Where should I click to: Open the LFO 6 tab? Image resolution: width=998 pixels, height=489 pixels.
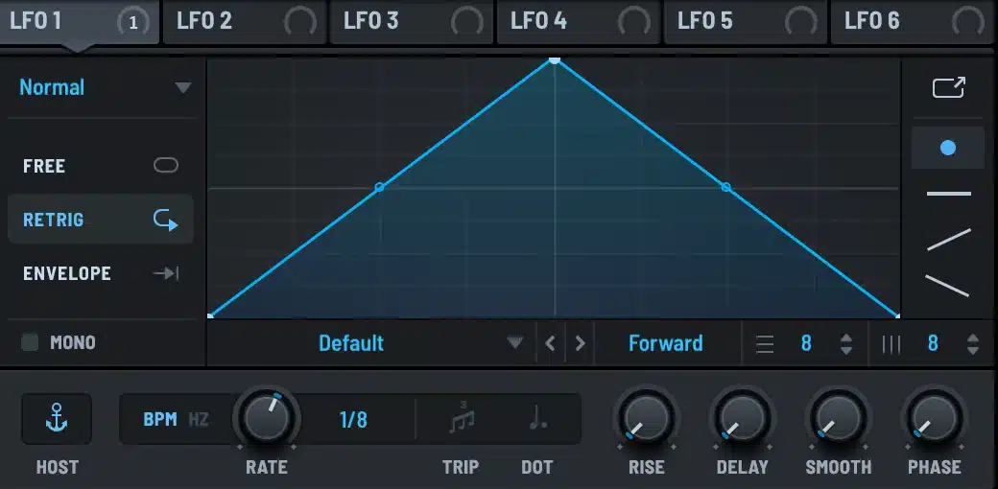coord(914,22)
